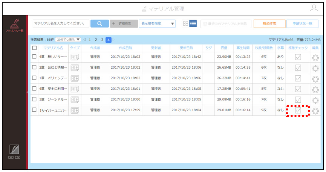Viewport: 326px width, 172px height.
Task: Open the 表示順を指定 sort dropdown
Action: click(157, 23)
